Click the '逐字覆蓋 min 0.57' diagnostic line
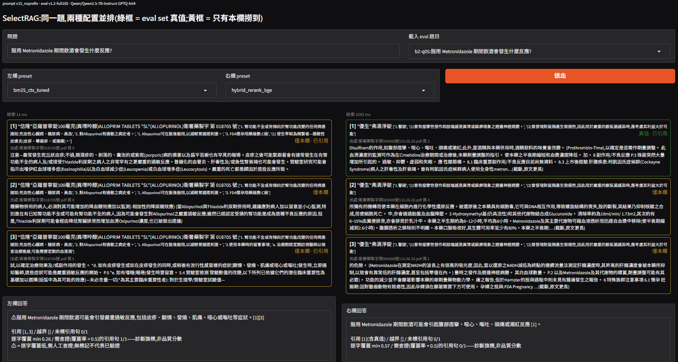This screenshot has width=678, height=362. click(x=436, y=346)
